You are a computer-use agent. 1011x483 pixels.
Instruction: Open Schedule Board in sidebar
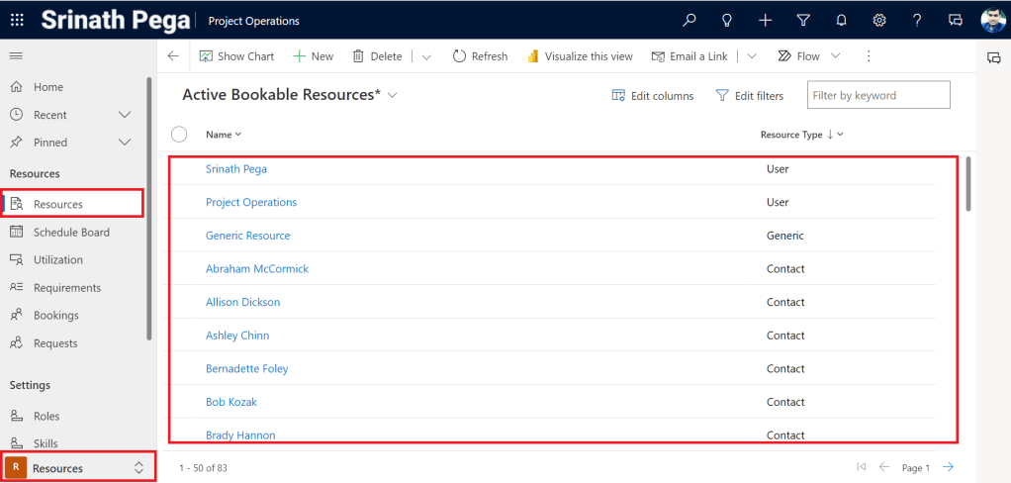pyautogui.click(x=71, y=233)
